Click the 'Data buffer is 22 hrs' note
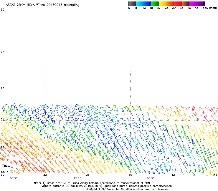Viewport: 218px width, 191px height. pos(107,186)
